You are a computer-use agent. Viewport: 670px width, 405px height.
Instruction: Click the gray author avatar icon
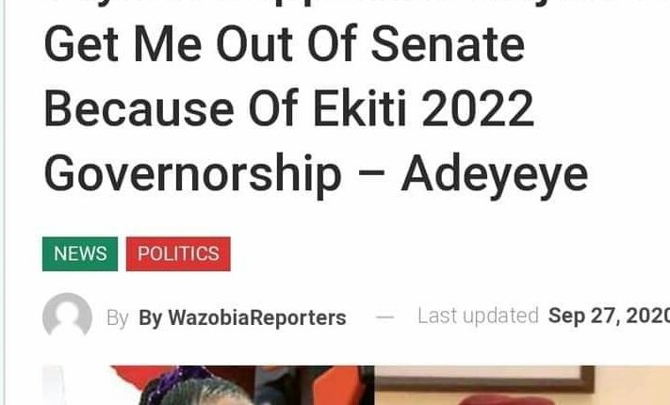click(x=67, y=316)
